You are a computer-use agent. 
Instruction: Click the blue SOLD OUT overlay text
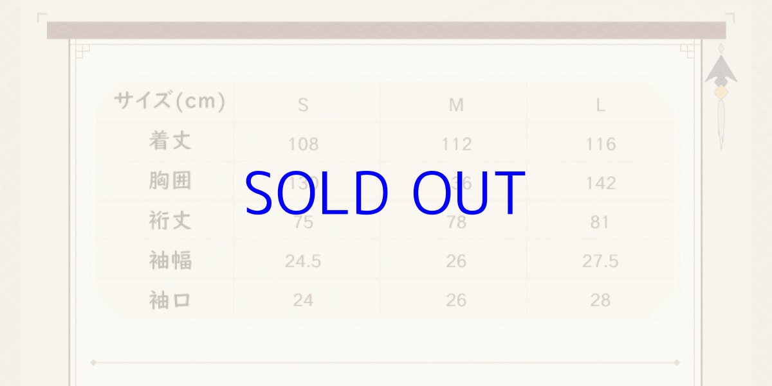pyautogui.click(x=385, y=193)
